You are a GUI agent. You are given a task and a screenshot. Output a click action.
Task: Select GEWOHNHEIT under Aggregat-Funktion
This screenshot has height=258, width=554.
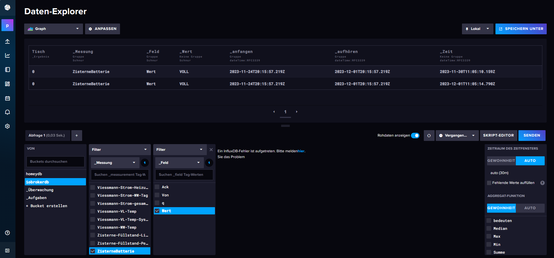tap(501, 208)
